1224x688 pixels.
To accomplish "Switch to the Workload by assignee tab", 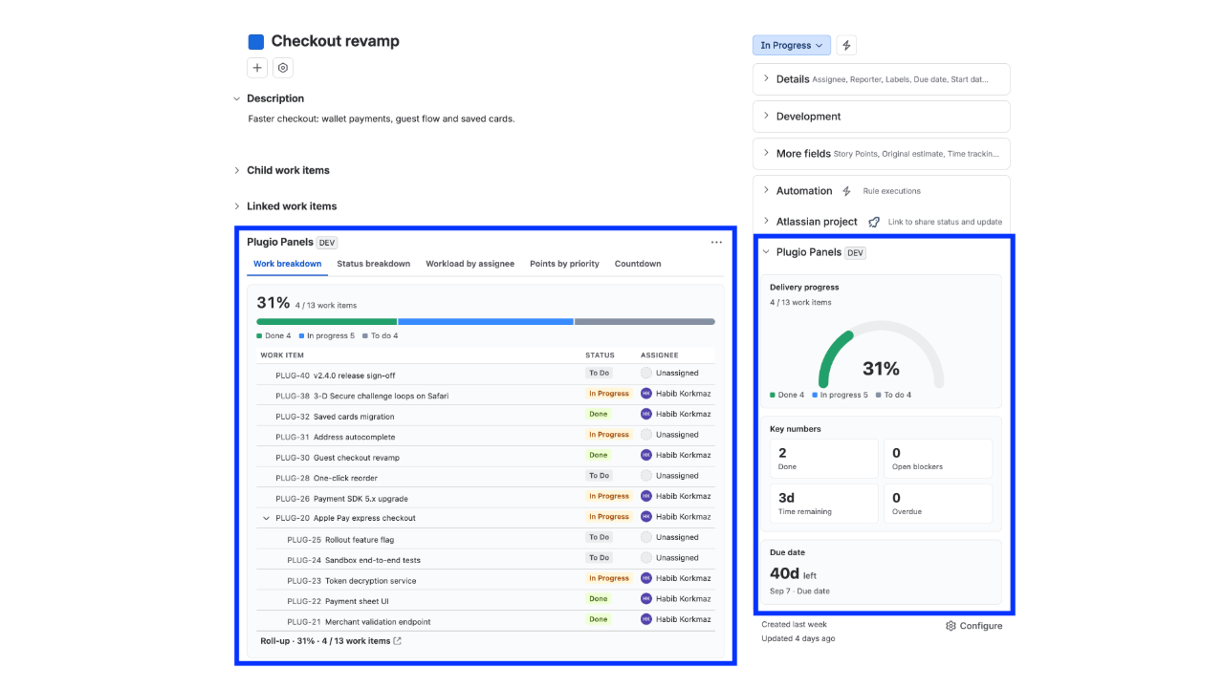I will coord(470,264).
